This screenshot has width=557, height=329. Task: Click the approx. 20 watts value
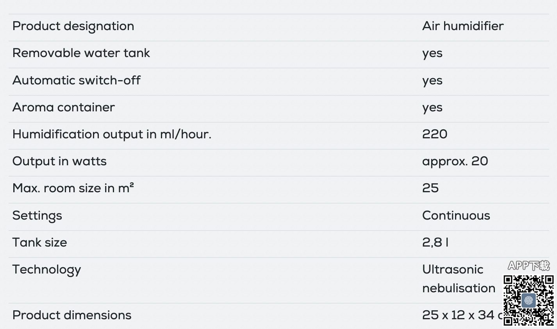click(455, 161)
